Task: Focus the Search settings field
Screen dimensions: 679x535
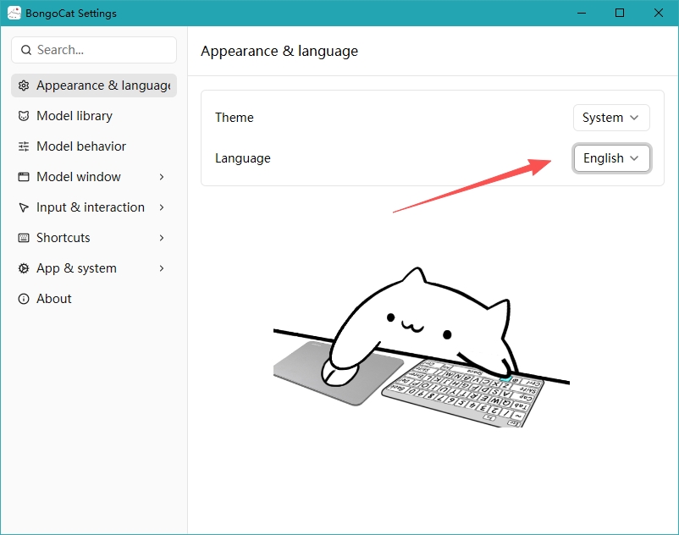Action: (x=94, y=50)
